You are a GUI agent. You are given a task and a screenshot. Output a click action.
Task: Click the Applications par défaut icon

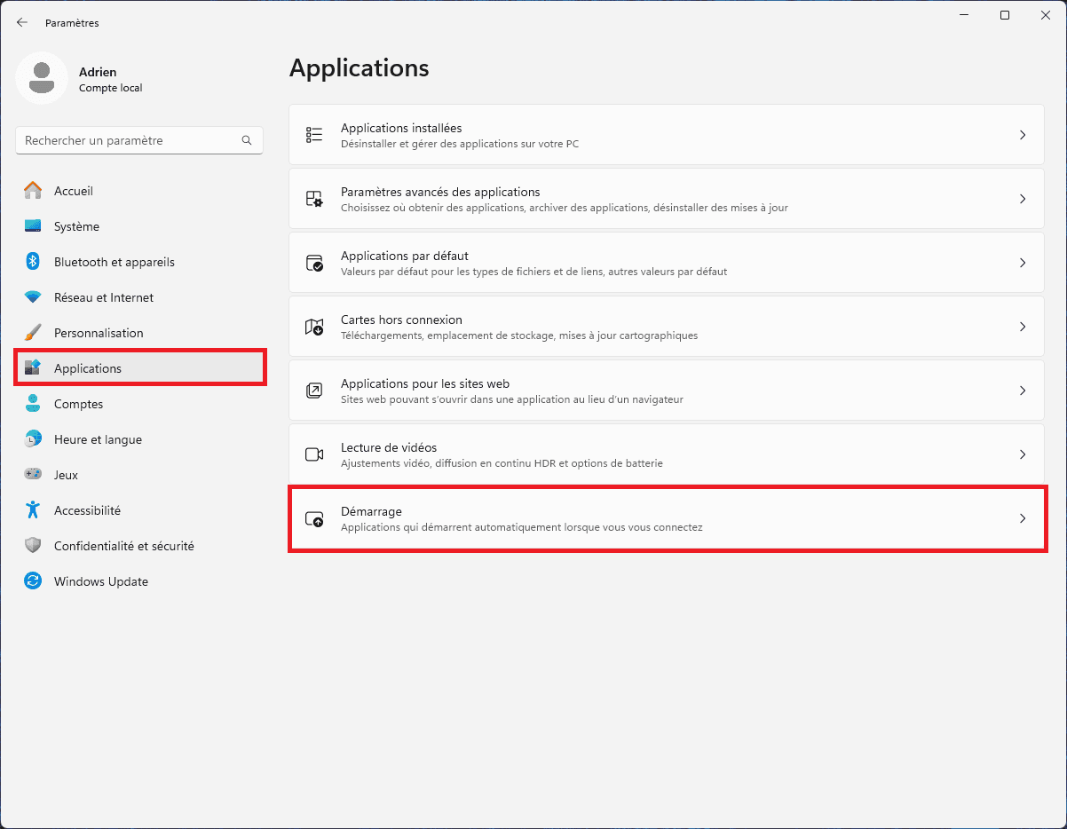(314, 263)
